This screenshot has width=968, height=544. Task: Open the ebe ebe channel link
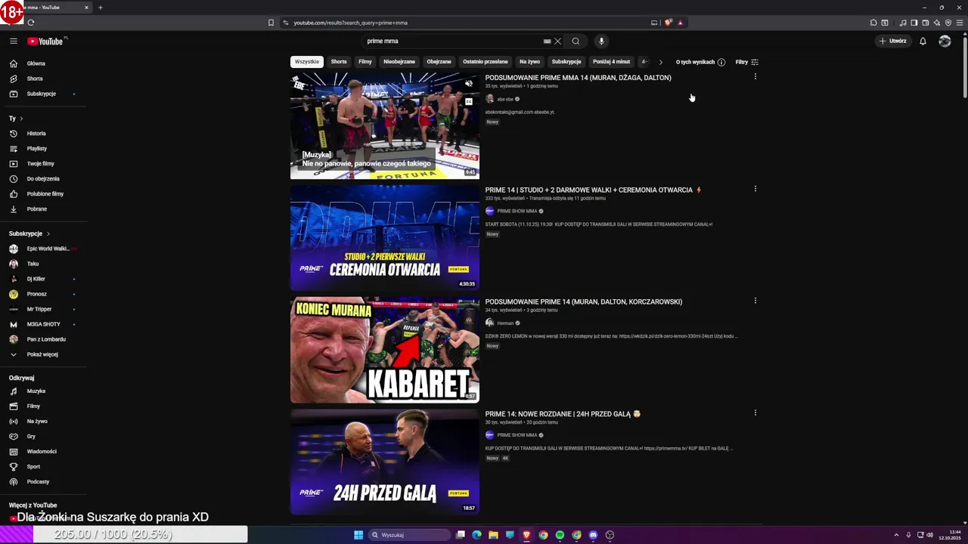click(x=505, y=99)
